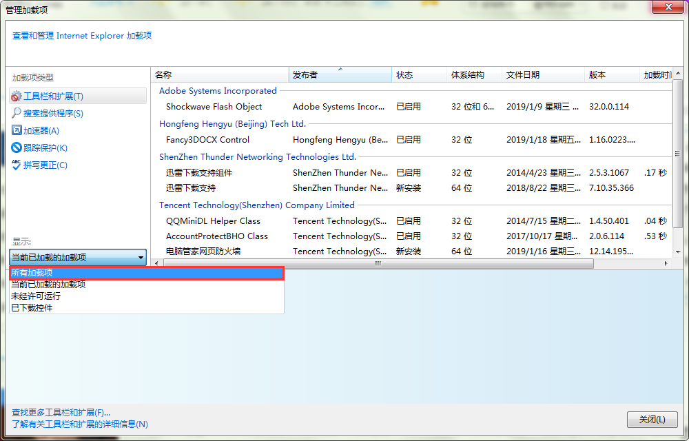Open 查找更多工具栏和扩展 link
Viewport: 689px width, 441px height.
tap(61, 412)
